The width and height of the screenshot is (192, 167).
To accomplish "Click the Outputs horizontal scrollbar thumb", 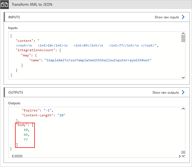I will click(x=18, y=156).
